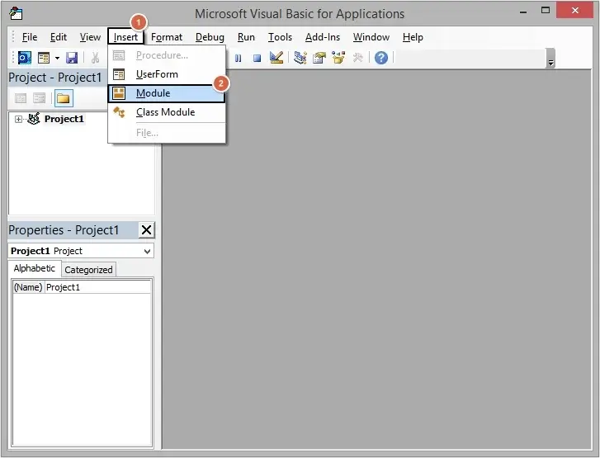
Task: Click the Project1 tree node icon
Action: click(34, 119)
